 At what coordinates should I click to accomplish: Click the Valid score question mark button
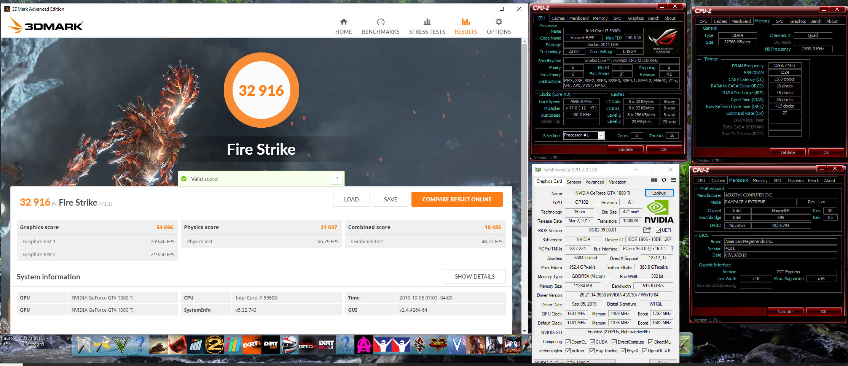337,179
